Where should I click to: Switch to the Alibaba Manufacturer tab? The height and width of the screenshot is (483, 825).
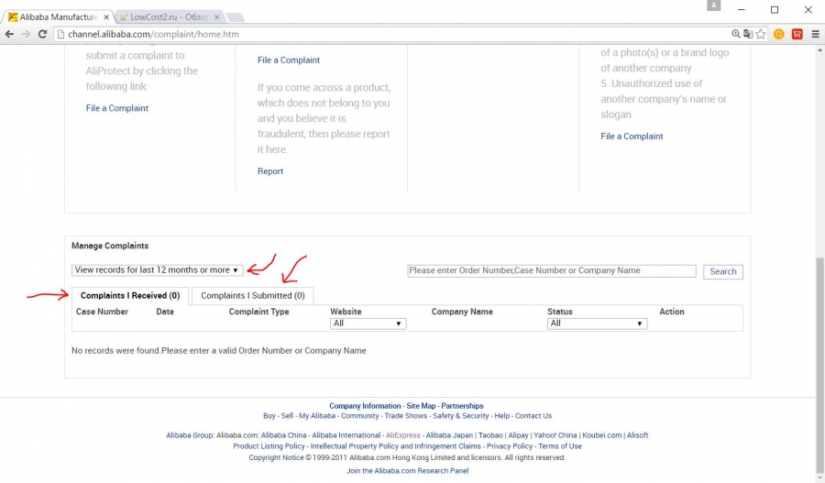coord(58,16)
